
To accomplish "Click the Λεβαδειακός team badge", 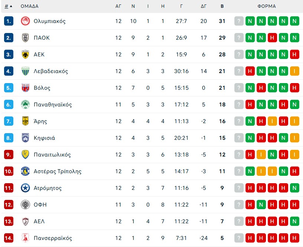I will point(25,71).
